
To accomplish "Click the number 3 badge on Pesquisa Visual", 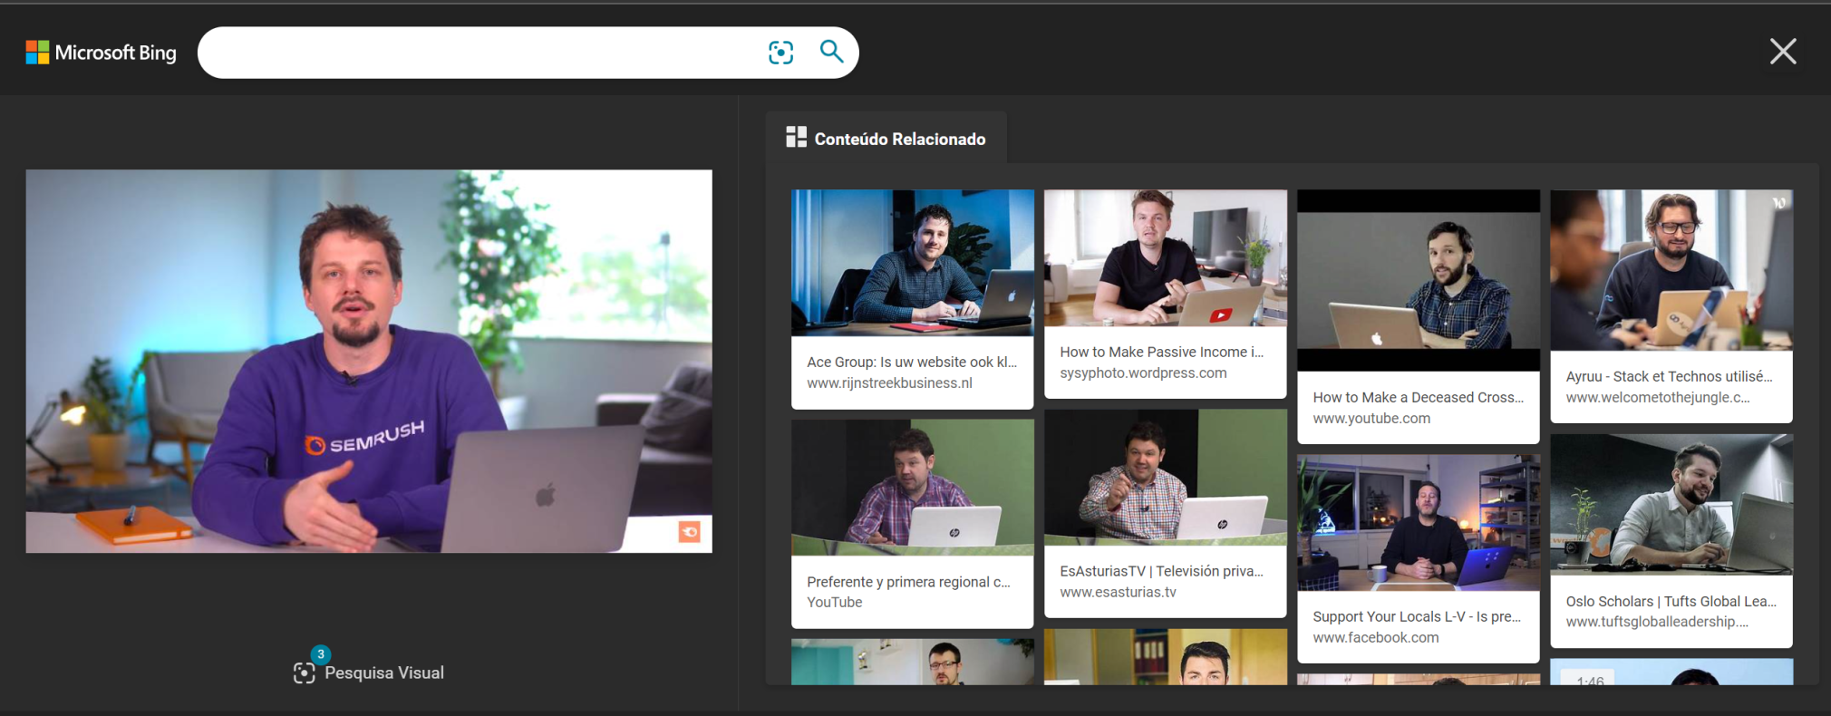I will pyautogui.click(x=320, y=654).
